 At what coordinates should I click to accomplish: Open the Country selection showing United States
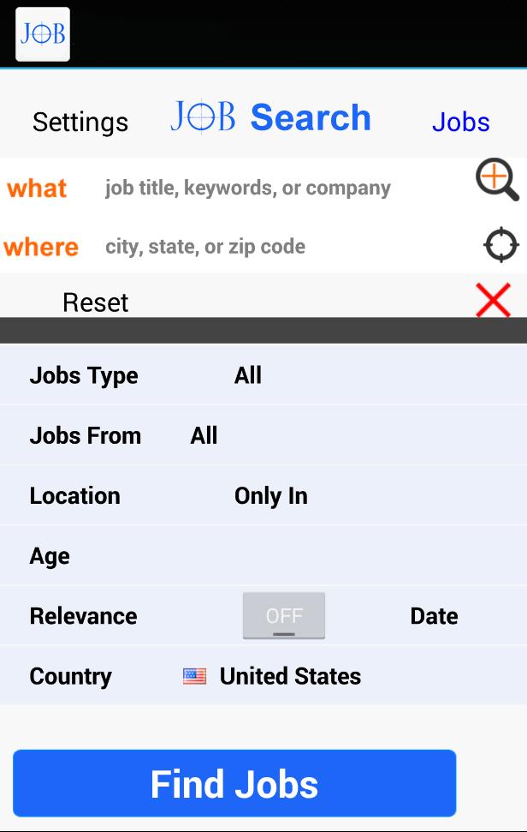[291, 676]
